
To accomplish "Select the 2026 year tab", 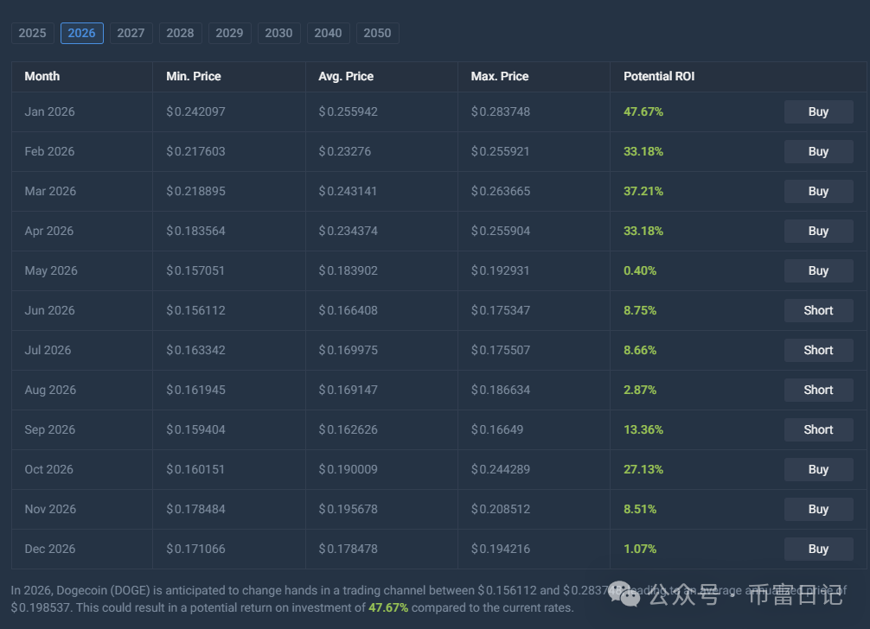I will point(81,33).
